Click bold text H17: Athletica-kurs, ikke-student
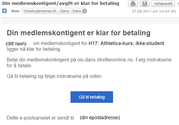 126,43
